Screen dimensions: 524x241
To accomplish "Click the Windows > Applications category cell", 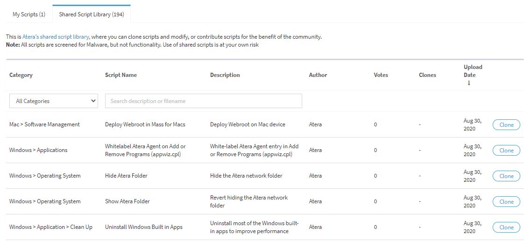I will pyautogui.click(x=38, y=150).
